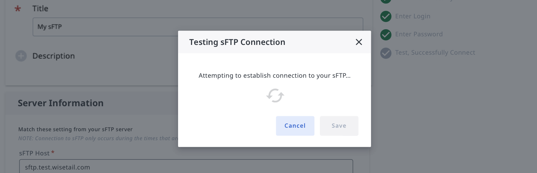Click the Server Information section header
This screenshot has width=537, height=173.
tap(61, 103)
